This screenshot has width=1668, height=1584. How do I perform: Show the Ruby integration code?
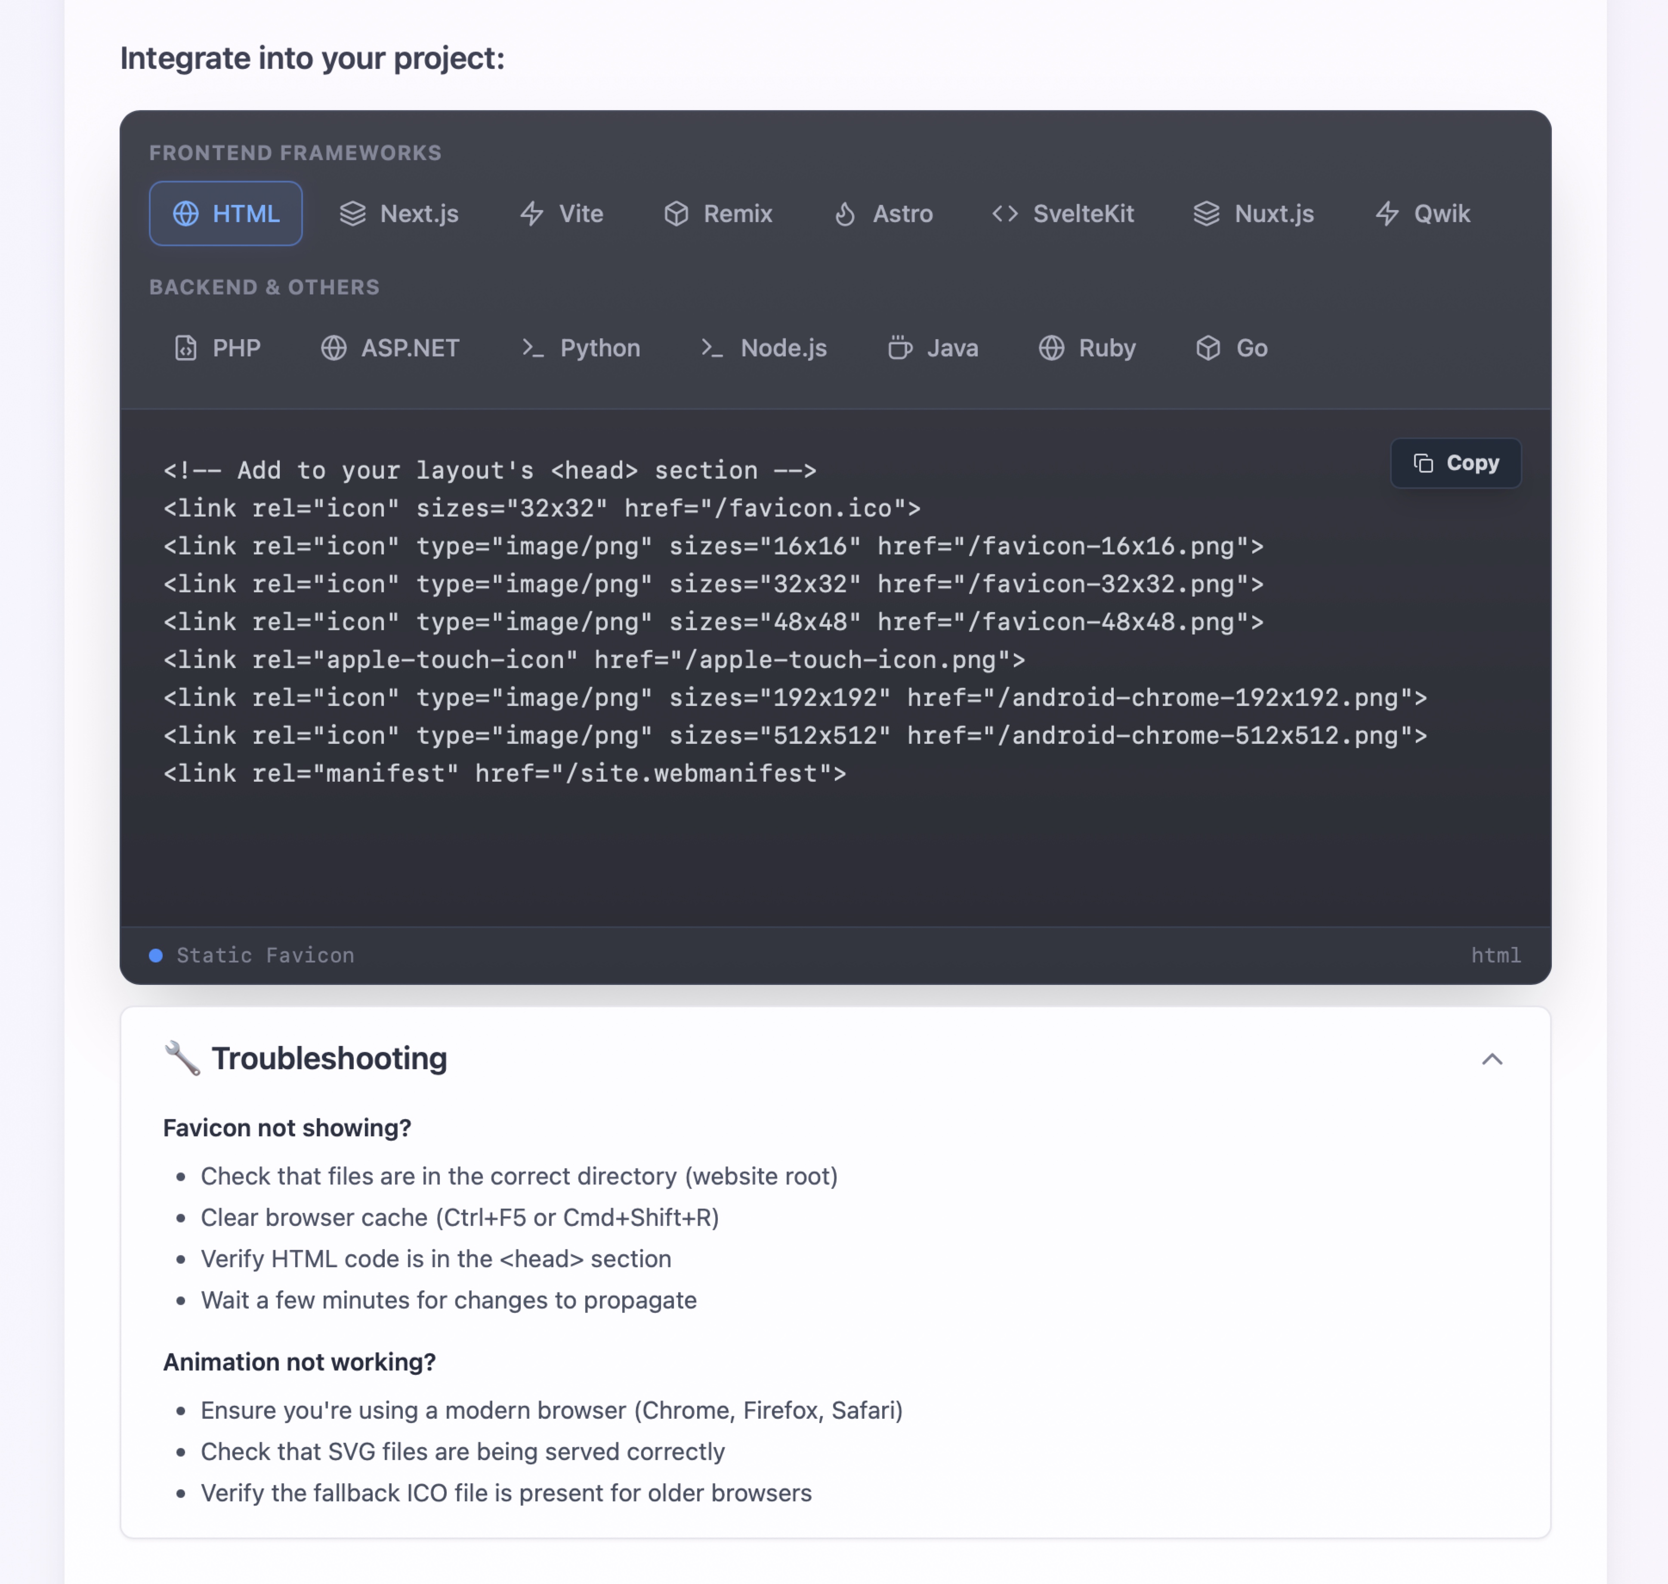click(x=1087, y=348)
